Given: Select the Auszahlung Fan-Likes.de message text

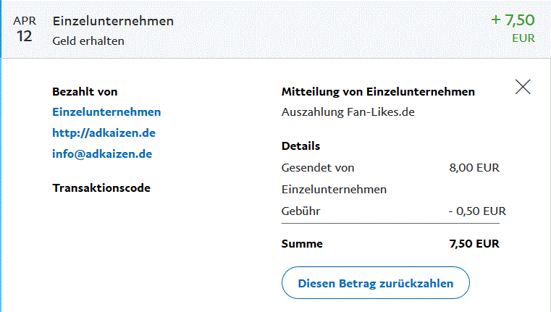Looking at the screenshot, I should (347, 112).
